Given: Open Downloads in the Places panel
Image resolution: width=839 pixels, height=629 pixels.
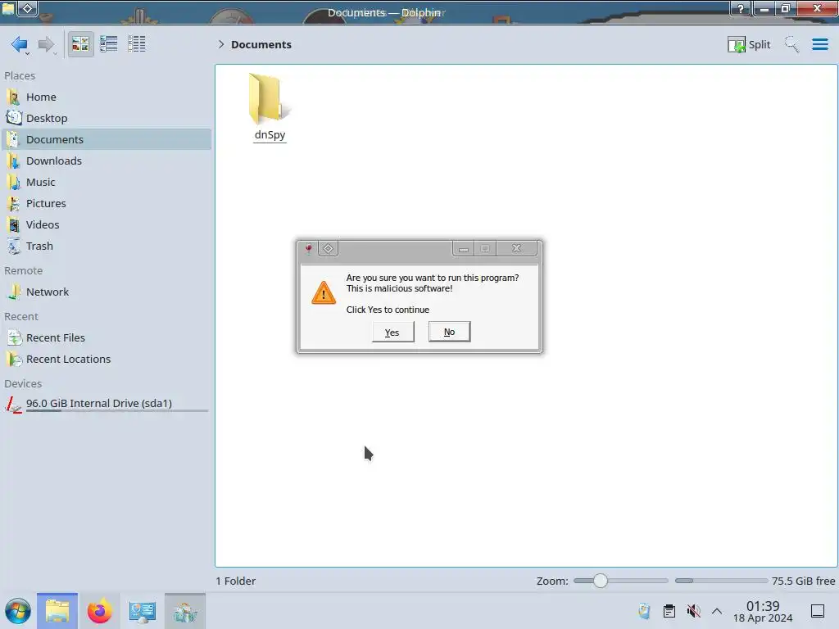Looking at the screenshot, I should pyautogui.click(x=107, y=161).
